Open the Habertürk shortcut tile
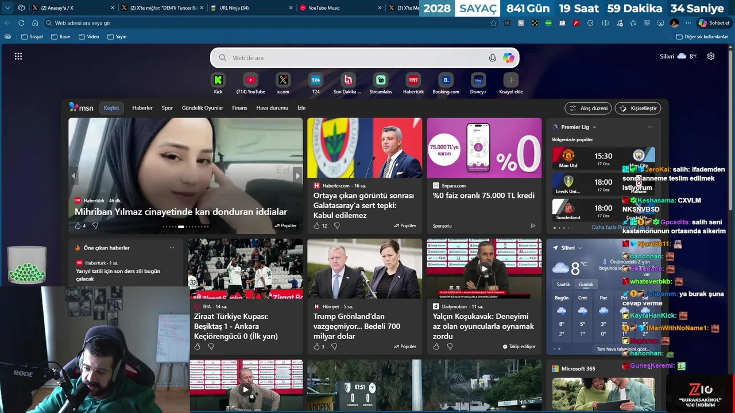The width and height of the screenshot is (735, 413). (x=413, y=83)
